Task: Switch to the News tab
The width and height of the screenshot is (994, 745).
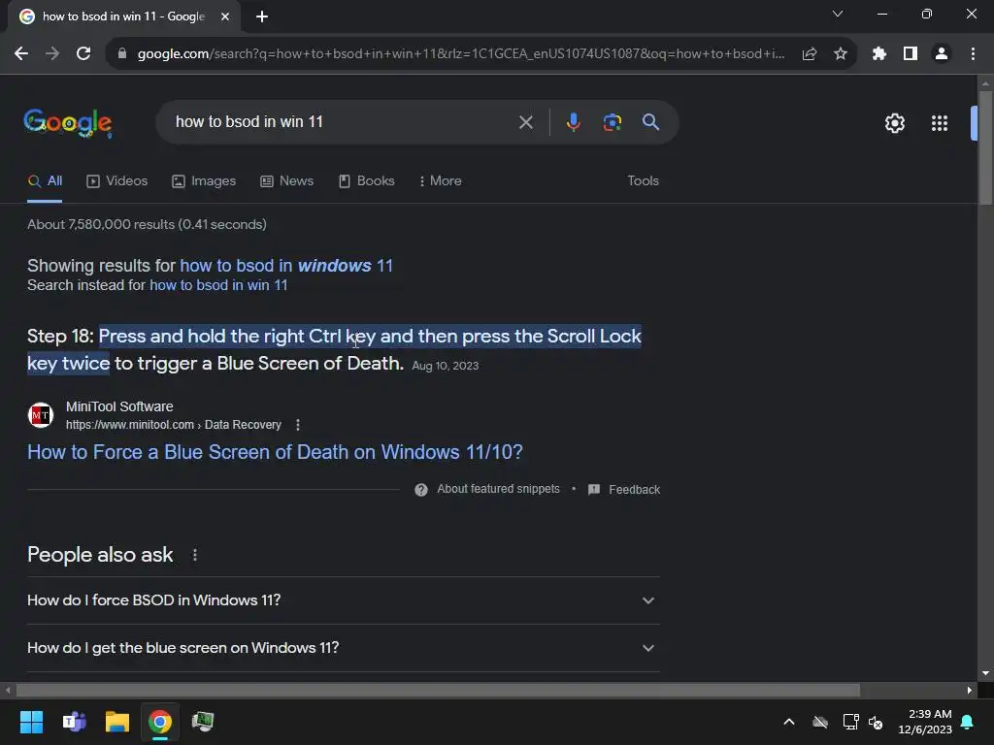Action: [286, 181]
